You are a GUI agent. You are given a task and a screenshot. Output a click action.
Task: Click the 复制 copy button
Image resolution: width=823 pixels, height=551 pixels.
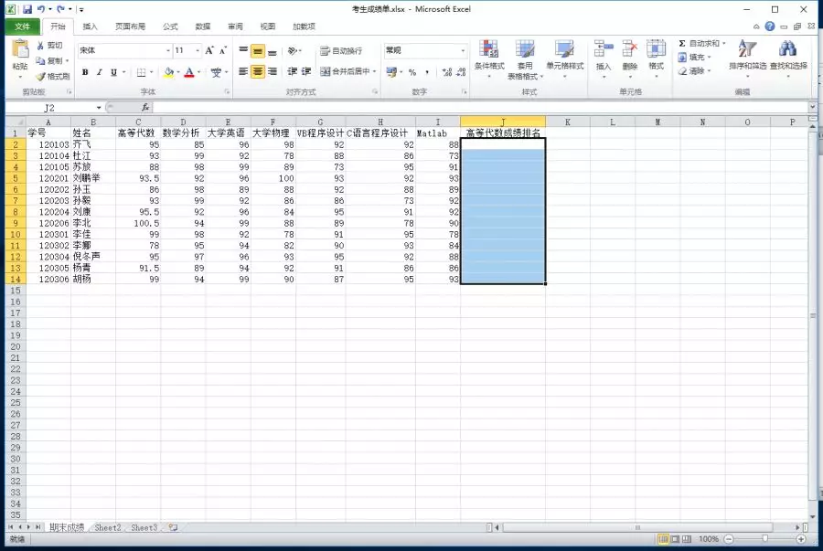(x=49, y=61)
